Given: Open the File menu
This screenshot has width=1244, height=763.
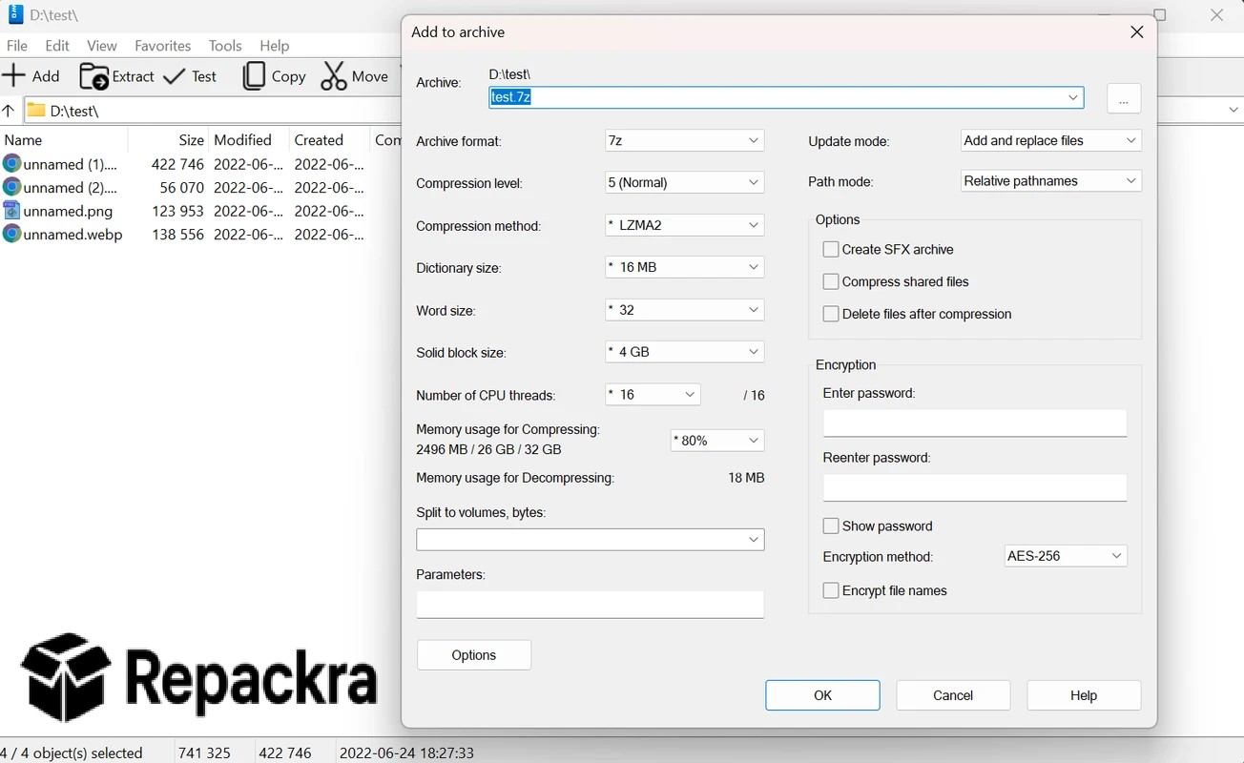Looking at the screenshot, I should pyautogui.click(x=17, y=46).
